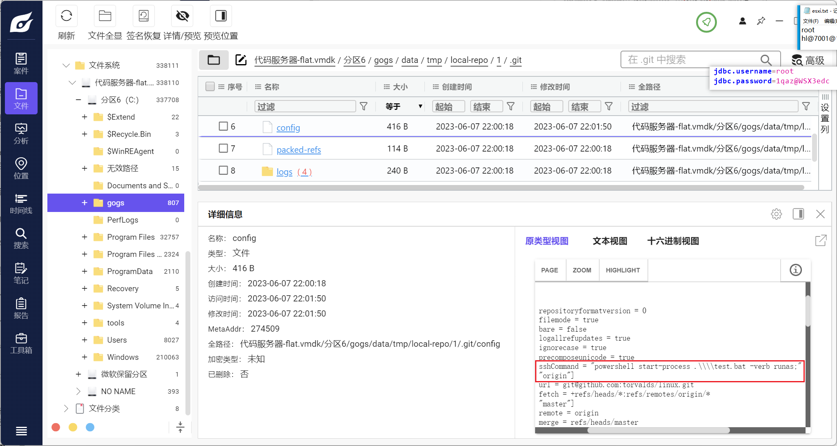
Task: Open the 文件 sidebar section
Action: tap(21, 98)
